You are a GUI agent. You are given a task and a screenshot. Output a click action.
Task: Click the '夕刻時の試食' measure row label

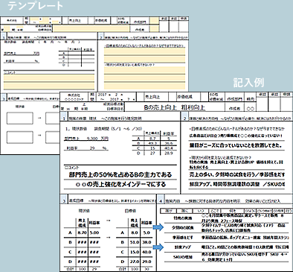tap(183, 227)
